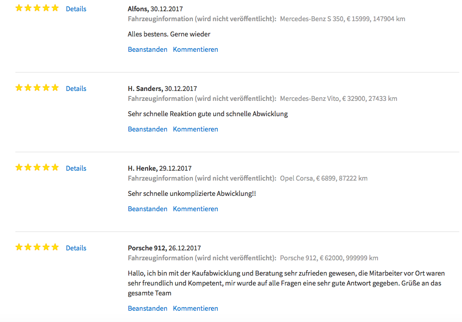Screen dimensions: 462x322
Task: Open Details for H. Sanders's review
Action: point(76,88)
